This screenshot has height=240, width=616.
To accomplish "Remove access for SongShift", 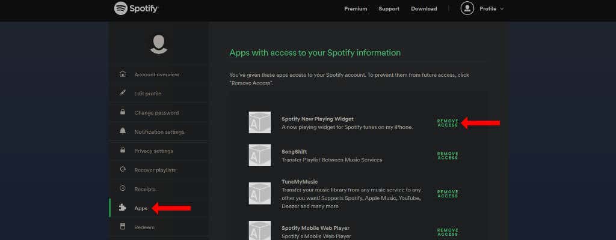I will 448,156.
